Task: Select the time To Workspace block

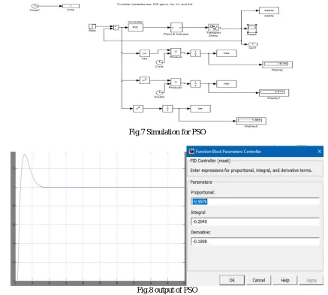Action: 71,6
